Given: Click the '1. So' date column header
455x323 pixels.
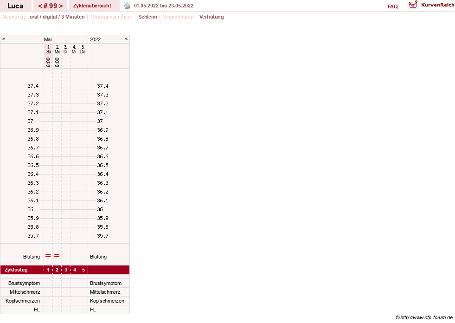Looking at the screenshot, I should (48, 49).
